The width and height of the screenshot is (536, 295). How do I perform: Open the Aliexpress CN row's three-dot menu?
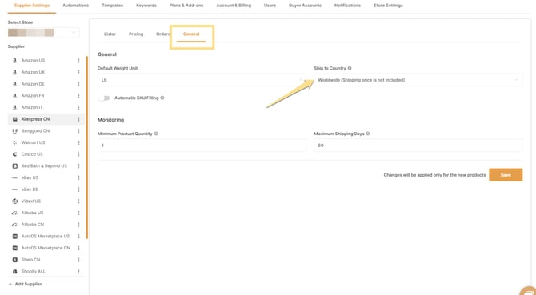click(78, 119)
